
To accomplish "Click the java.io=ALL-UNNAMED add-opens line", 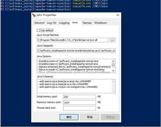I will coord(63,84).
